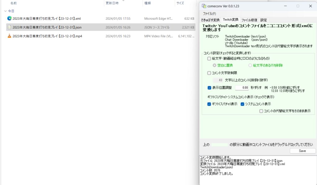317x185 pixels.
Task: Sort files by 名前 column header
Action: 13,3
